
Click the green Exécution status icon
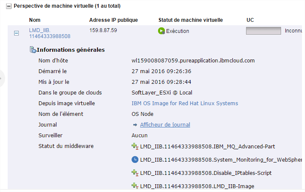click(x=161, y=31)
